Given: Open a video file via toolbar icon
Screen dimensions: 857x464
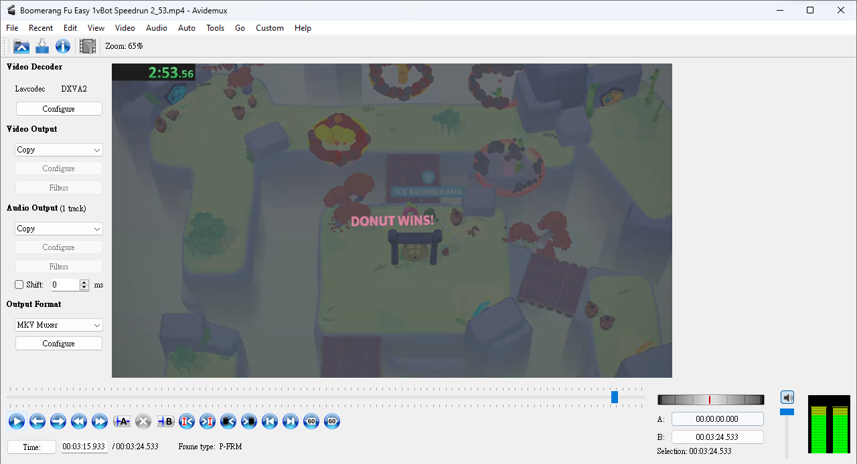Looking at the screenshot, I should coord(21,46).
